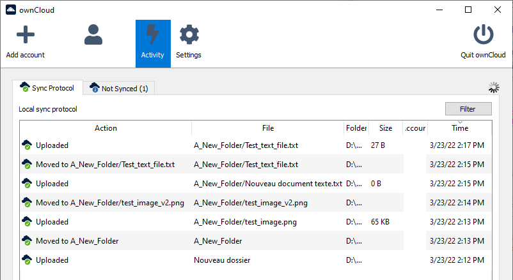
Task: Select file cell A_New_Folder/test_image.png
Action: click(x=246, y=222)
